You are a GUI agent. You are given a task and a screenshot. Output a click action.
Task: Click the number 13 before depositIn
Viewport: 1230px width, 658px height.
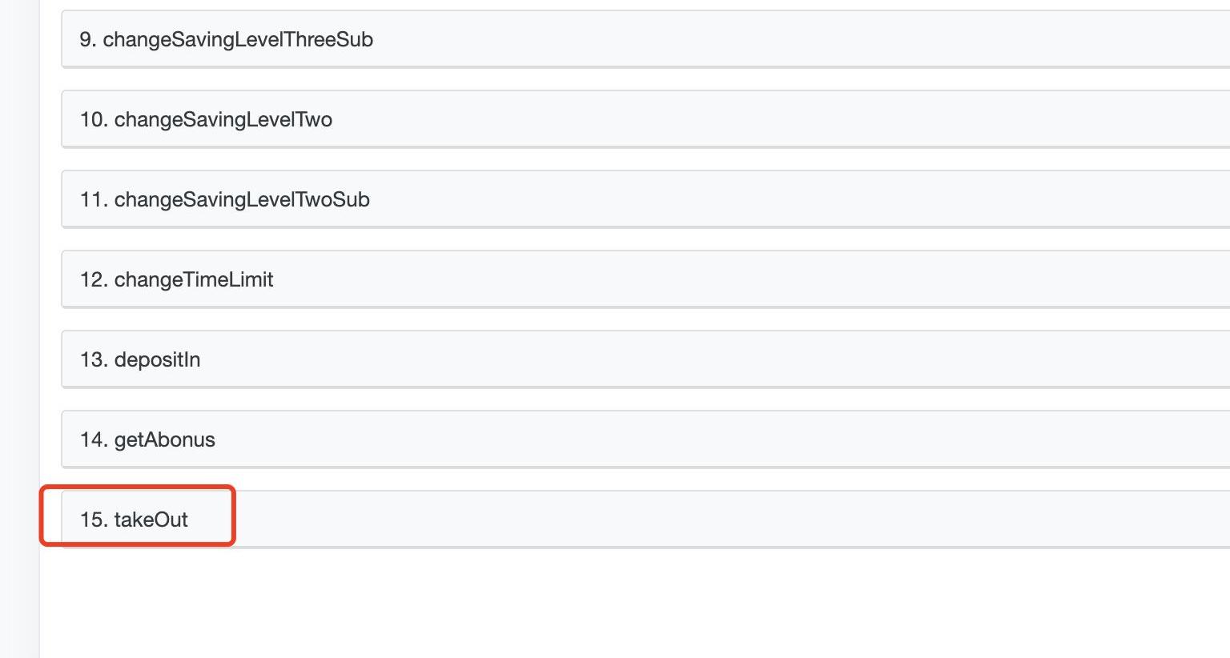(x=93, y=359)
